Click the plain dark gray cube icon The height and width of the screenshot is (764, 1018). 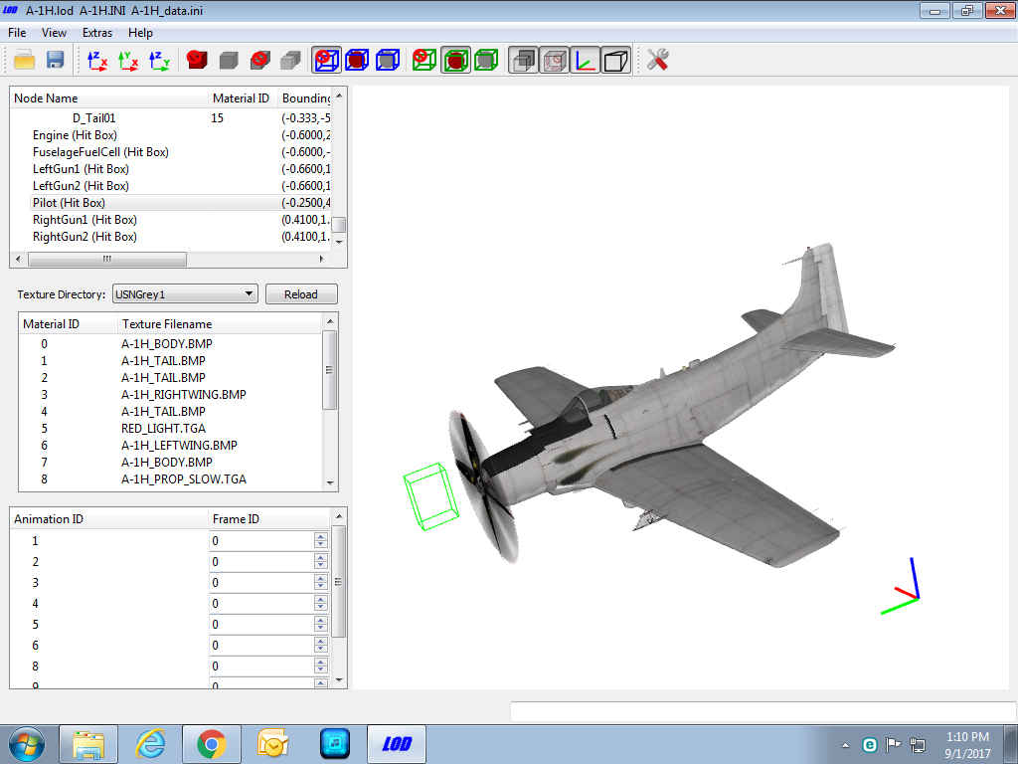tap(229, 61)
